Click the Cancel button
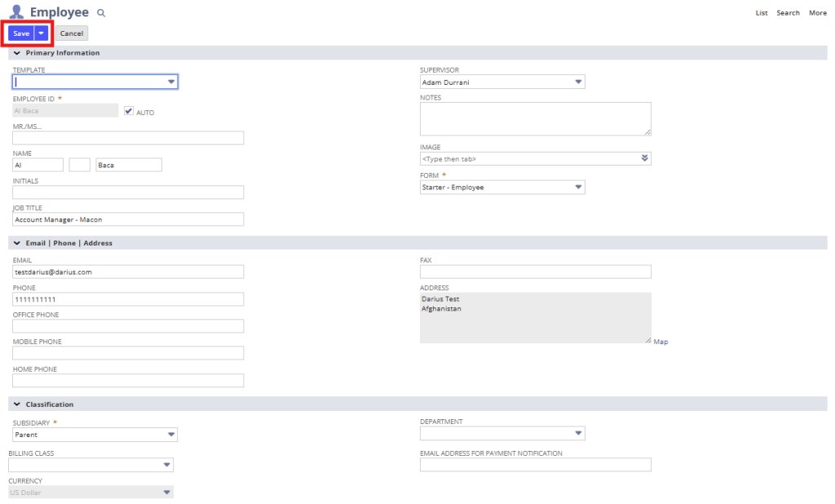This screenshot has width=835, height=504. 72,33
